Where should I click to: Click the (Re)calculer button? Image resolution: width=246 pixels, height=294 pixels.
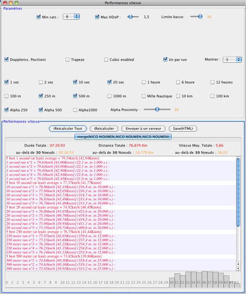(x=104, y=129)
